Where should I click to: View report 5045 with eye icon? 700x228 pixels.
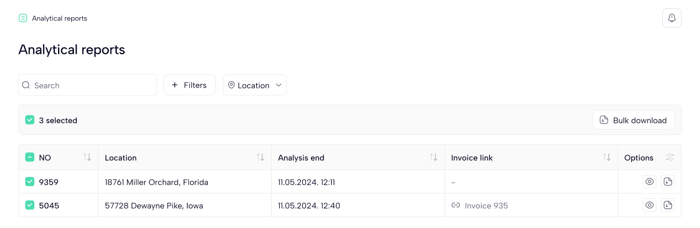pyautogui.click(x=649, y=205)
